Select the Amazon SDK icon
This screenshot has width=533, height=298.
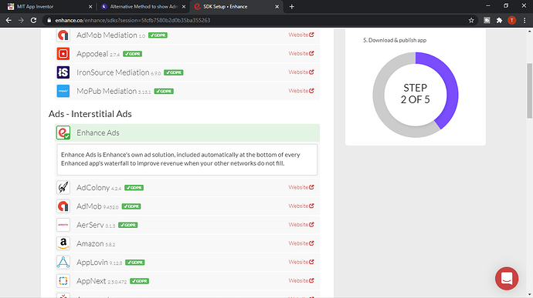(63, 243)
